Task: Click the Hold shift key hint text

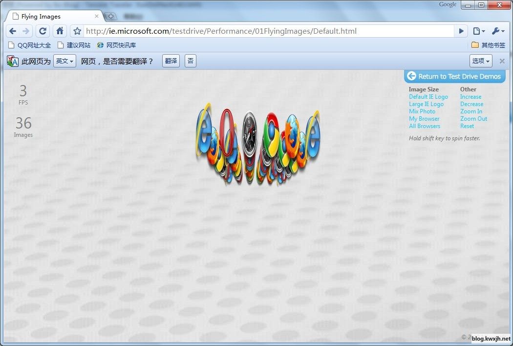Action: [x=444, y=138]
